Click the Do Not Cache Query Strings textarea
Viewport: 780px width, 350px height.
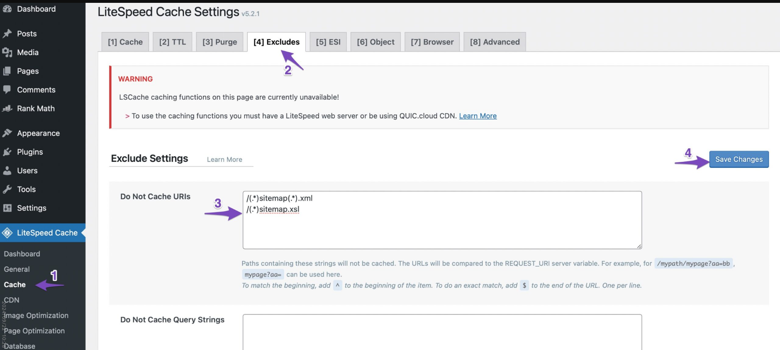442,332
